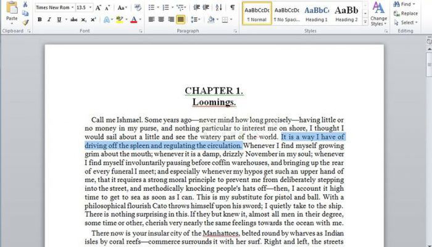Grow the font size
Screen dimensions: 432x247
[98, 7]
